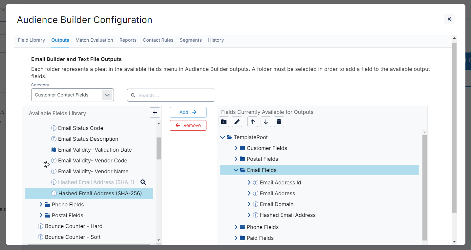The height and width of the screenshot is (250, 471).
Task: Click the pencil edit icon
Action: tap(237, 122)
